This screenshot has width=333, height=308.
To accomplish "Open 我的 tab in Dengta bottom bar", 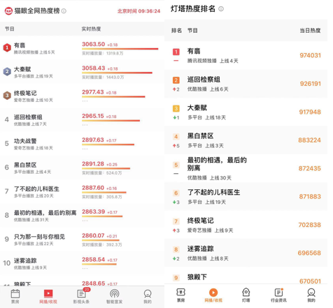I will coord(311,295).
